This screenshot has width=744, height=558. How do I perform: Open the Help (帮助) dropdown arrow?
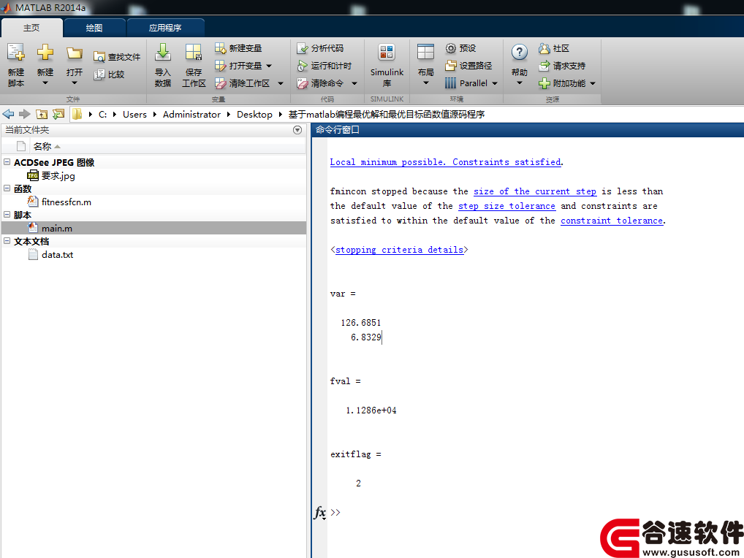click(520, 83)
